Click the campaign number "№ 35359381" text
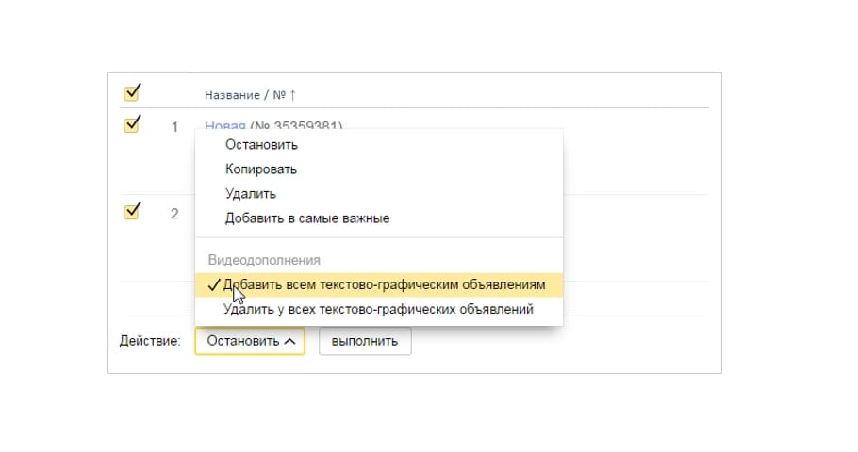The width and height of the screenshot is (858, 452). pyautogui.click(x=296, y=125)
